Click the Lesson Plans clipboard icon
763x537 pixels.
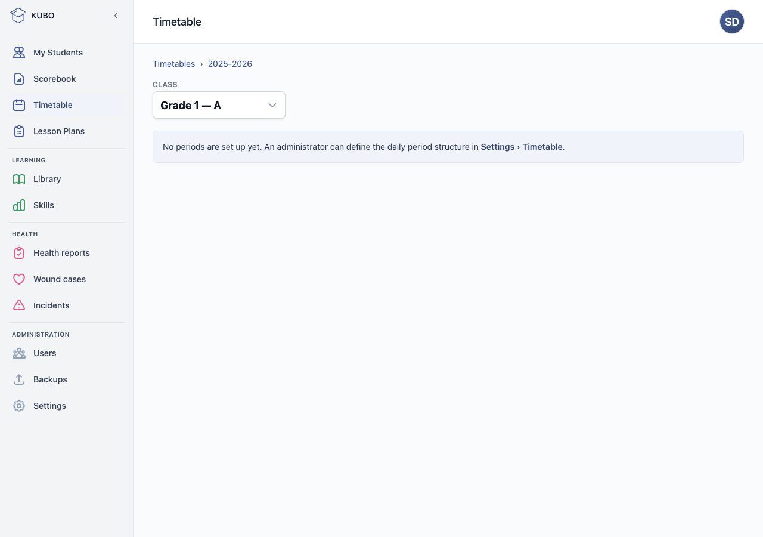tap(19, 131)
